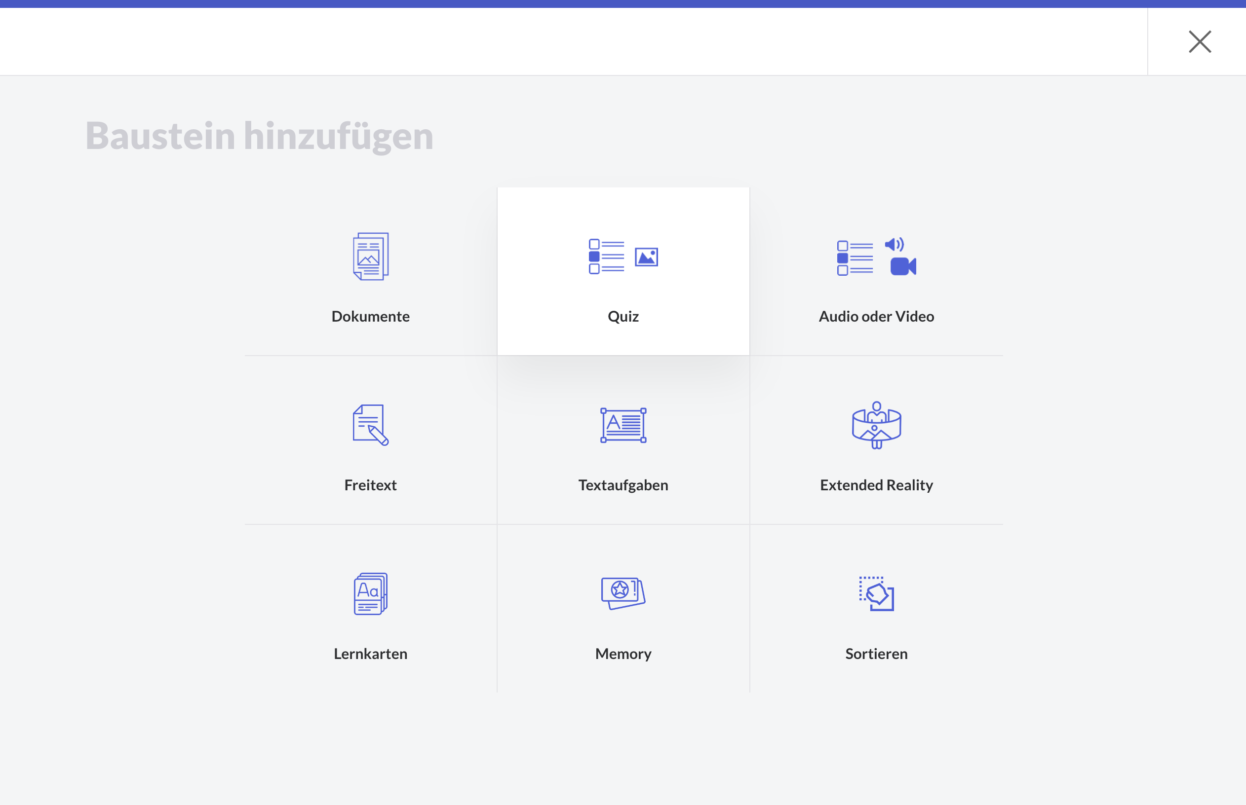This screenshot has height=805, width=1246.
Task: Click the Audio oder Video label
Action: click(876, 316)
